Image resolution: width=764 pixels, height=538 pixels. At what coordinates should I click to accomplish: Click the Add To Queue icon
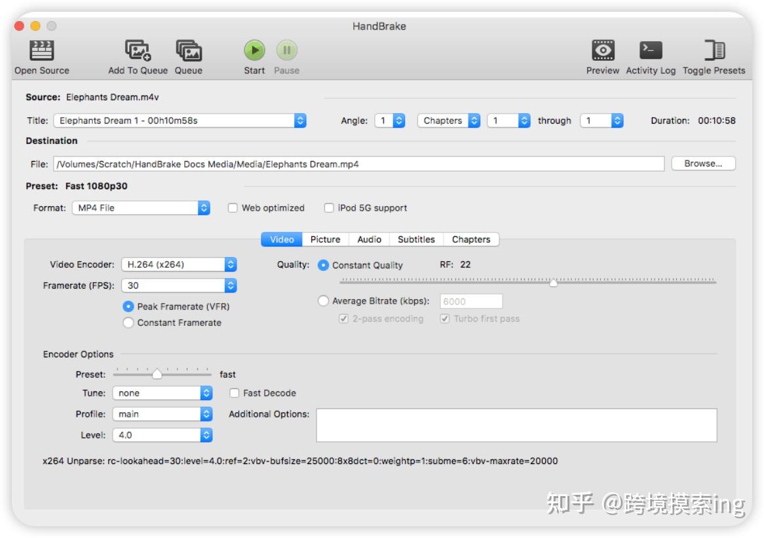[138, 50]
